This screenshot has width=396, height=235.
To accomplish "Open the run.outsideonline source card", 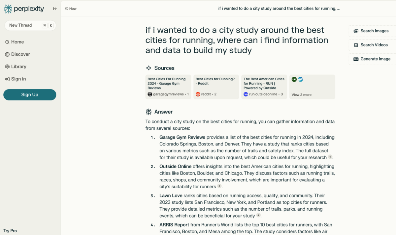I will click(x=264, y=87).
